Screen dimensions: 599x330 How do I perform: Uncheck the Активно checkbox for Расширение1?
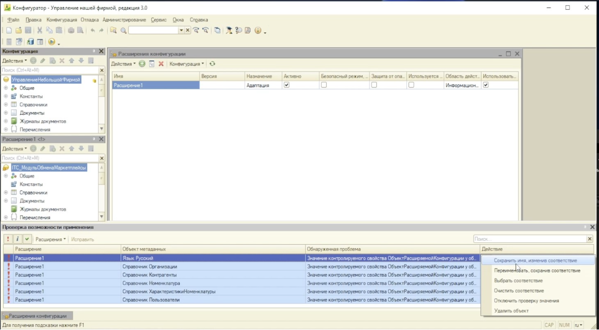tap(286, 85)
